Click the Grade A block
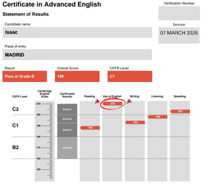The height and width of the screenshot is (184, 202). 67,109
